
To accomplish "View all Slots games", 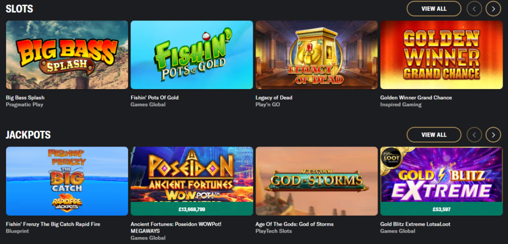I will pos(434,9).
